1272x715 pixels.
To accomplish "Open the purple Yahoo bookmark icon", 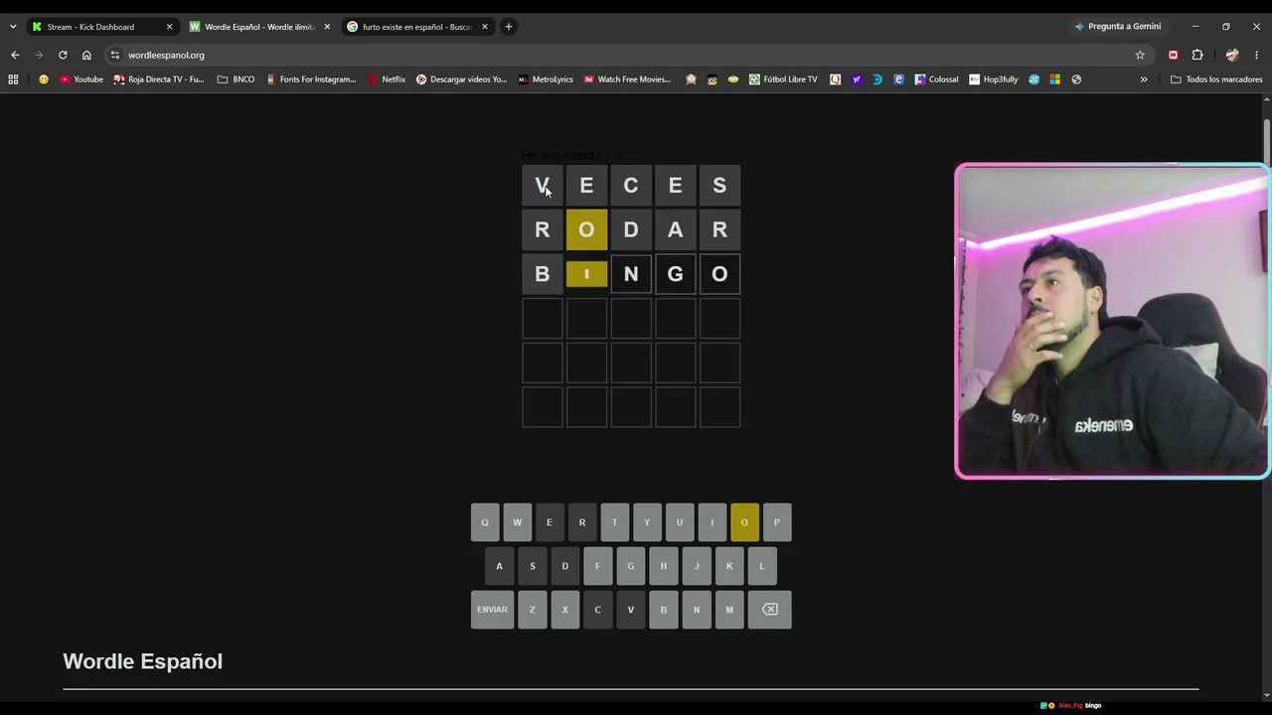I will 857,79.
